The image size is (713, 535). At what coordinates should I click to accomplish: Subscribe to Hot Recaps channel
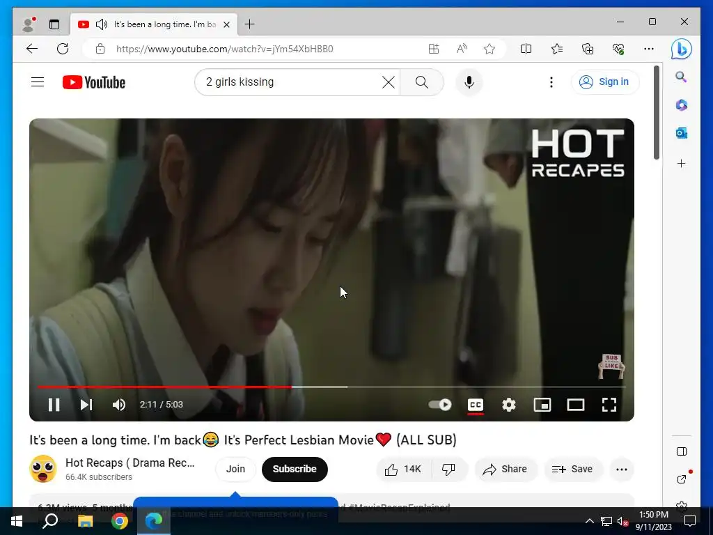[x=295, y=469]
